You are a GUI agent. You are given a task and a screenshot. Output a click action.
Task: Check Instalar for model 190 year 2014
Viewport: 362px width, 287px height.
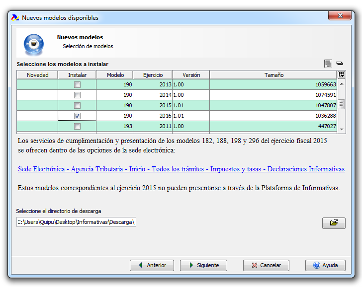[77, 95]
